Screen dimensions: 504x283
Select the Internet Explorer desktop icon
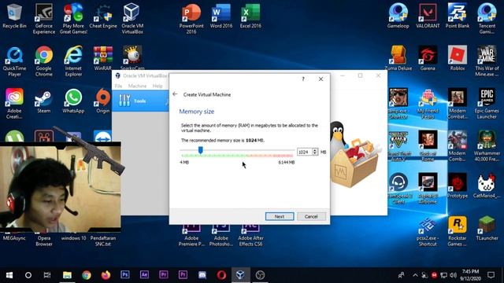[x=73, y=61]
